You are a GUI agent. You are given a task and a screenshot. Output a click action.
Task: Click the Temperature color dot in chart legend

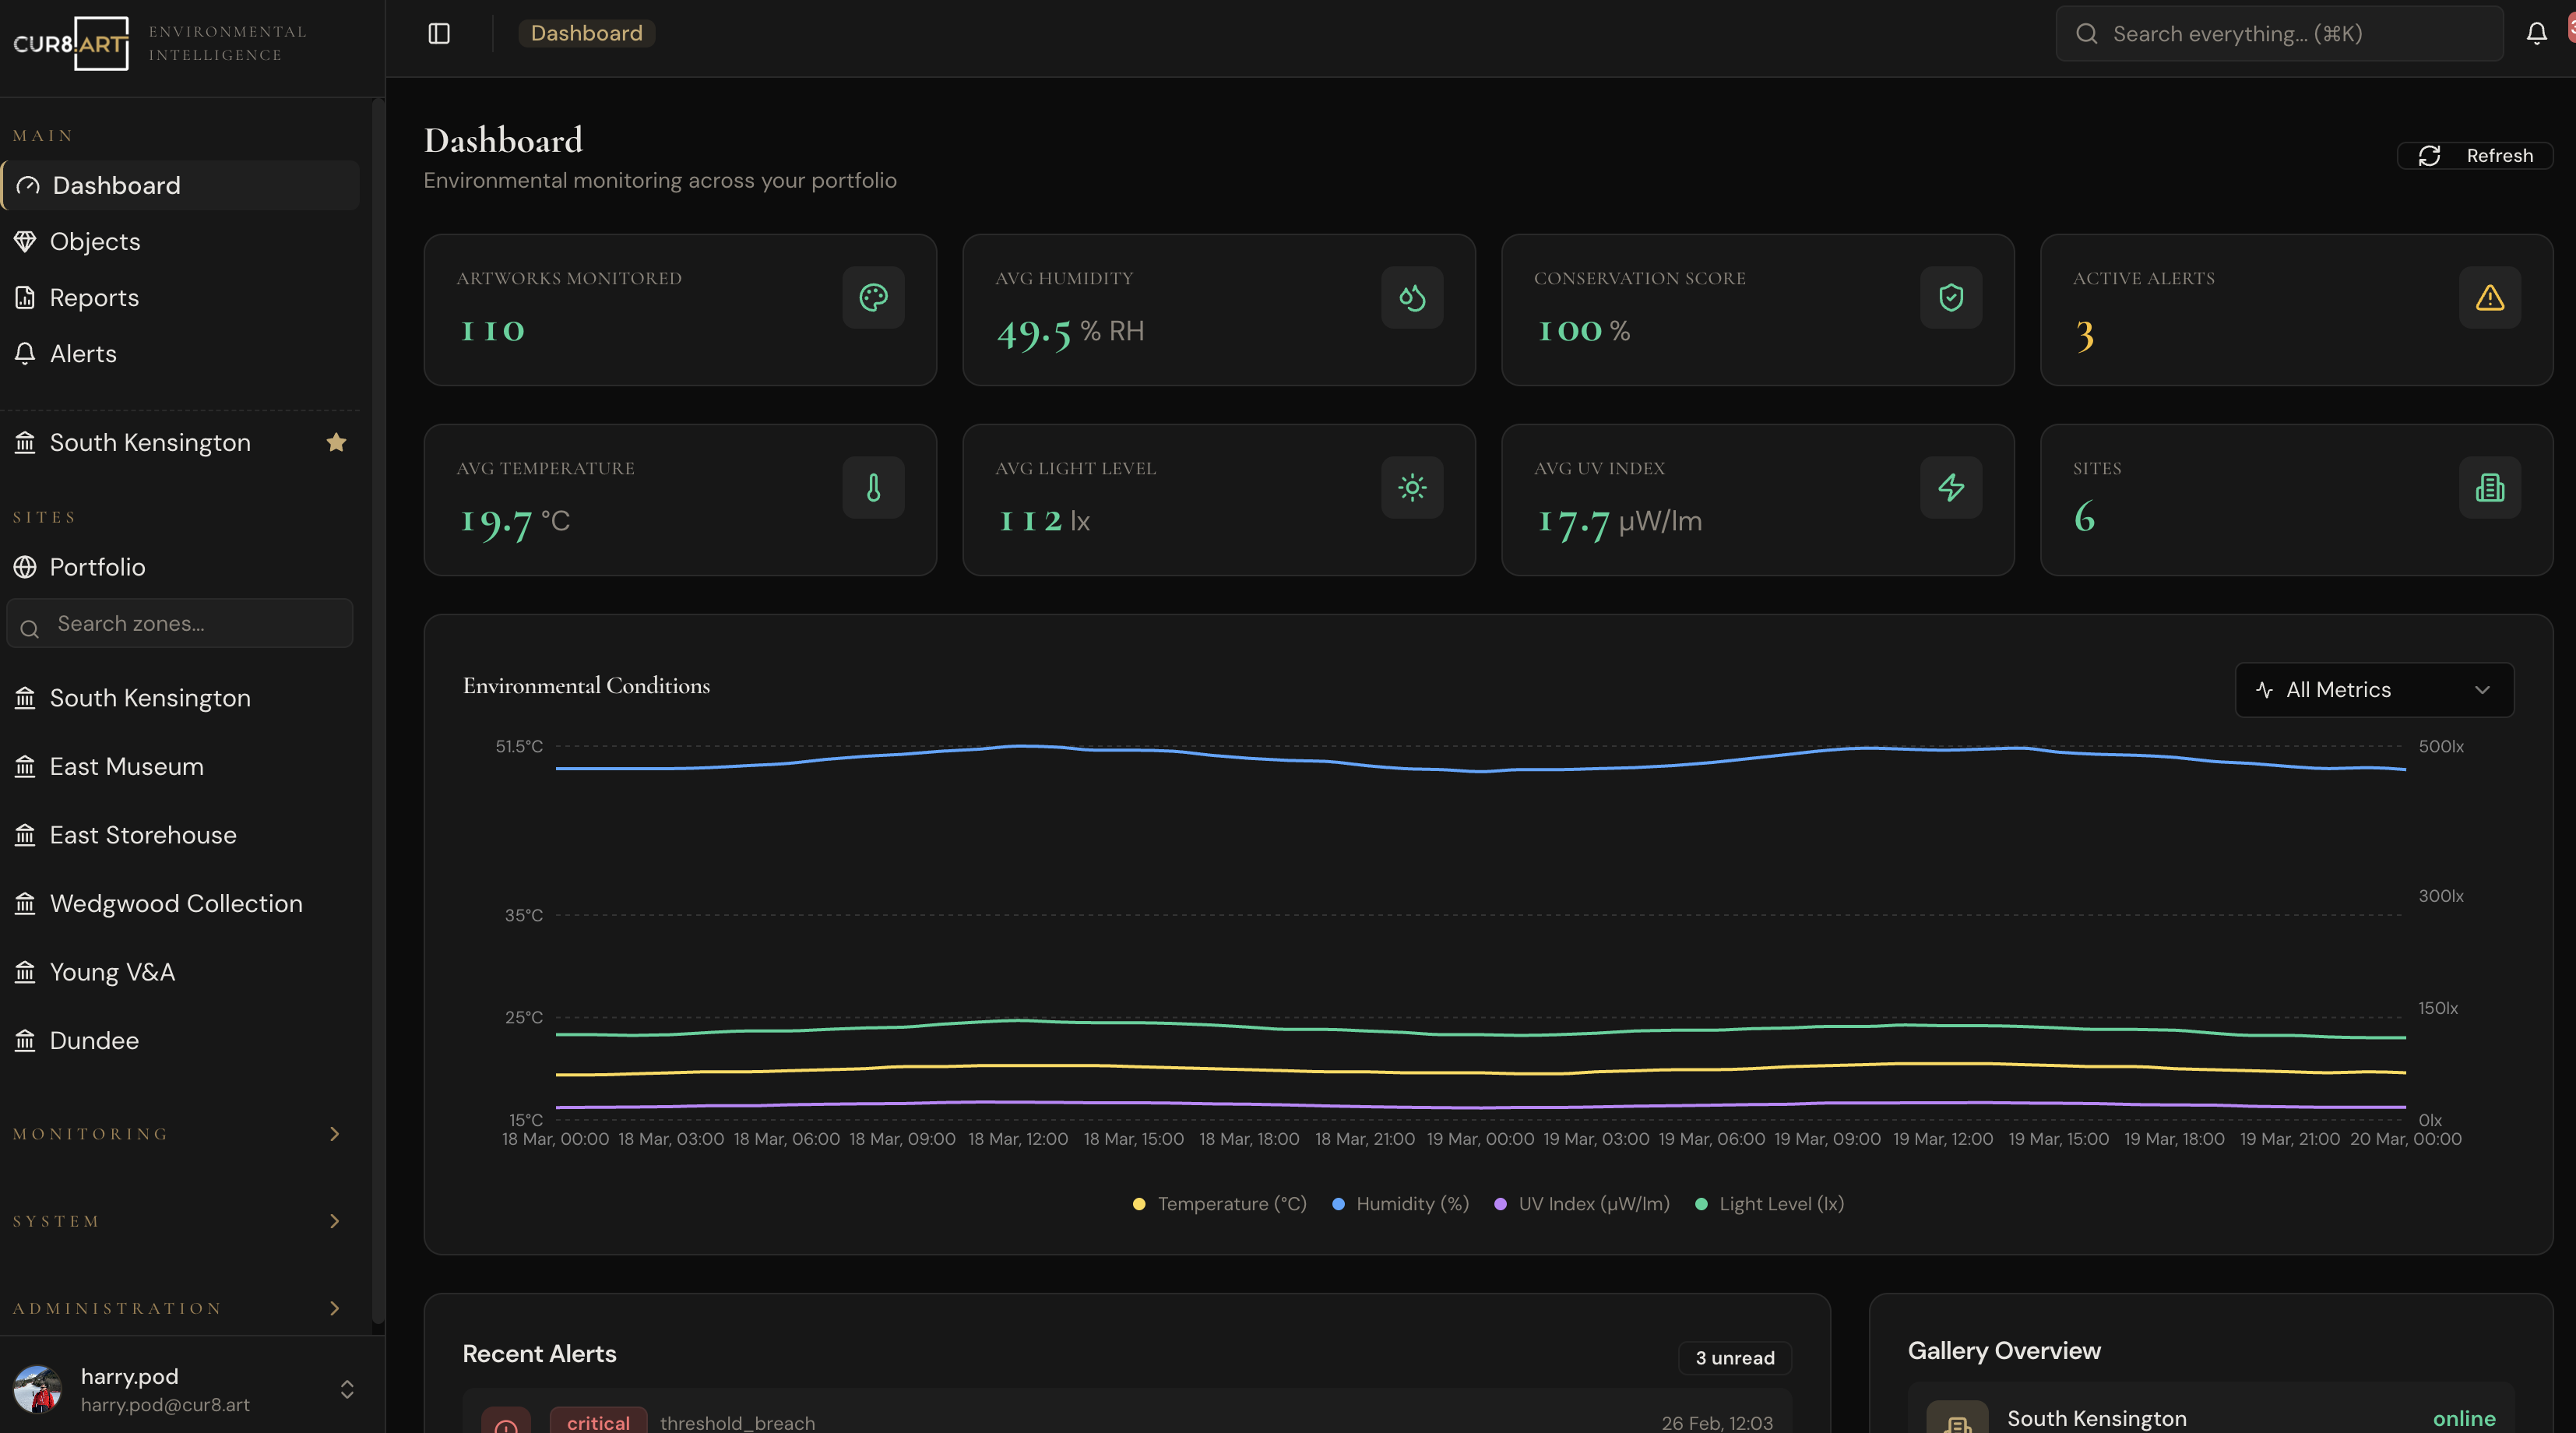coord(1139,1204)
